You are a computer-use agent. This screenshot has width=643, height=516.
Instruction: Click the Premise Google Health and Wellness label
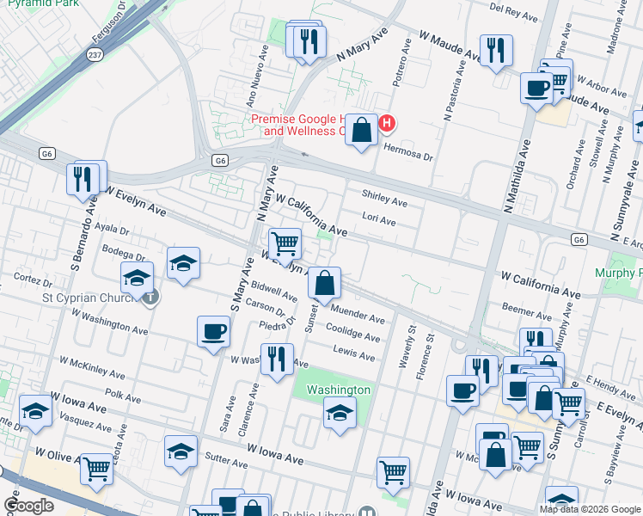coord(299,125)
